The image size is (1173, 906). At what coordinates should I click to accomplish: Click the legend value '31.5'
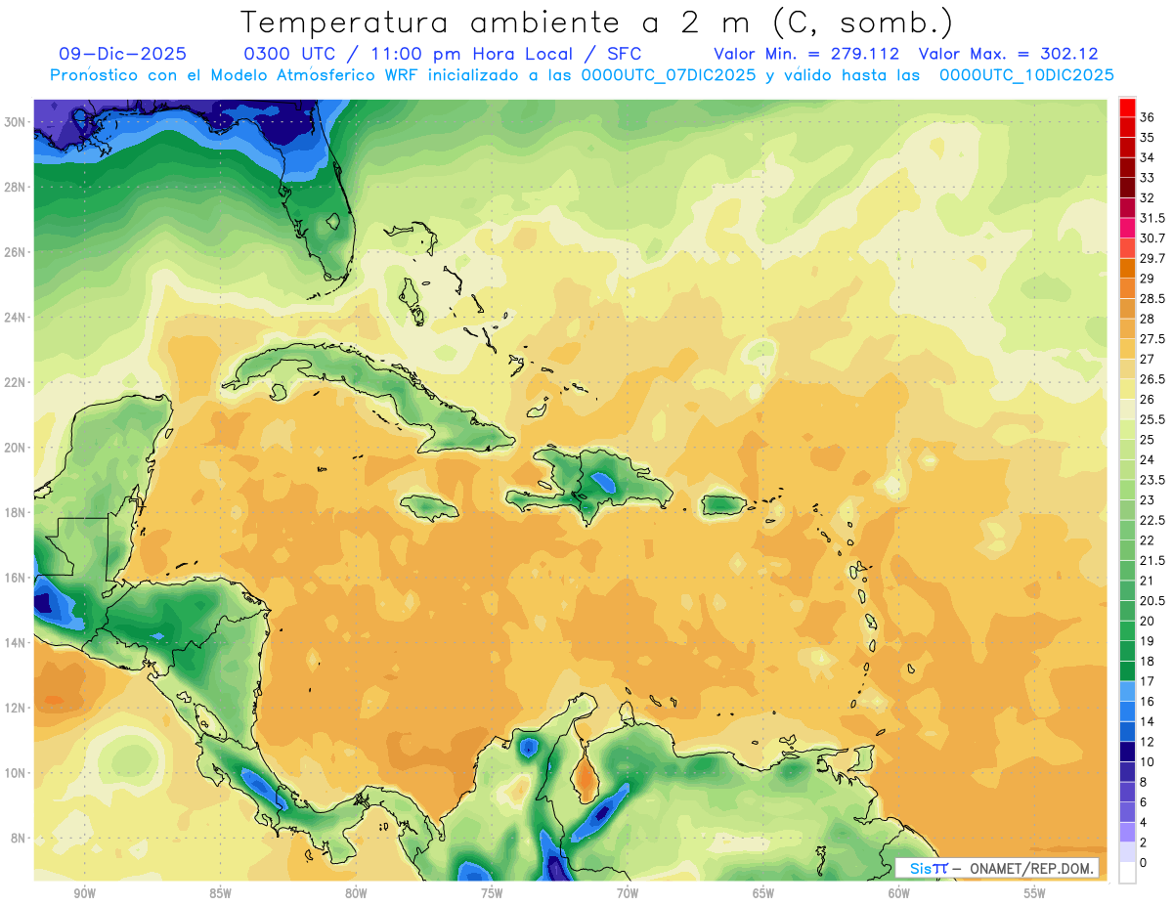(1152, 218)
